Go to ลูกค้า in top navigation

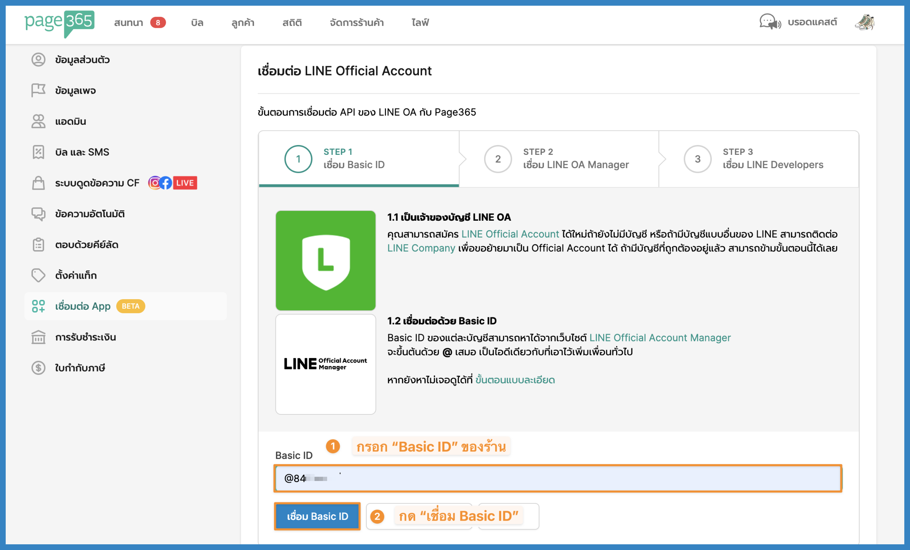pyautogui.click(x=243, y=22)
